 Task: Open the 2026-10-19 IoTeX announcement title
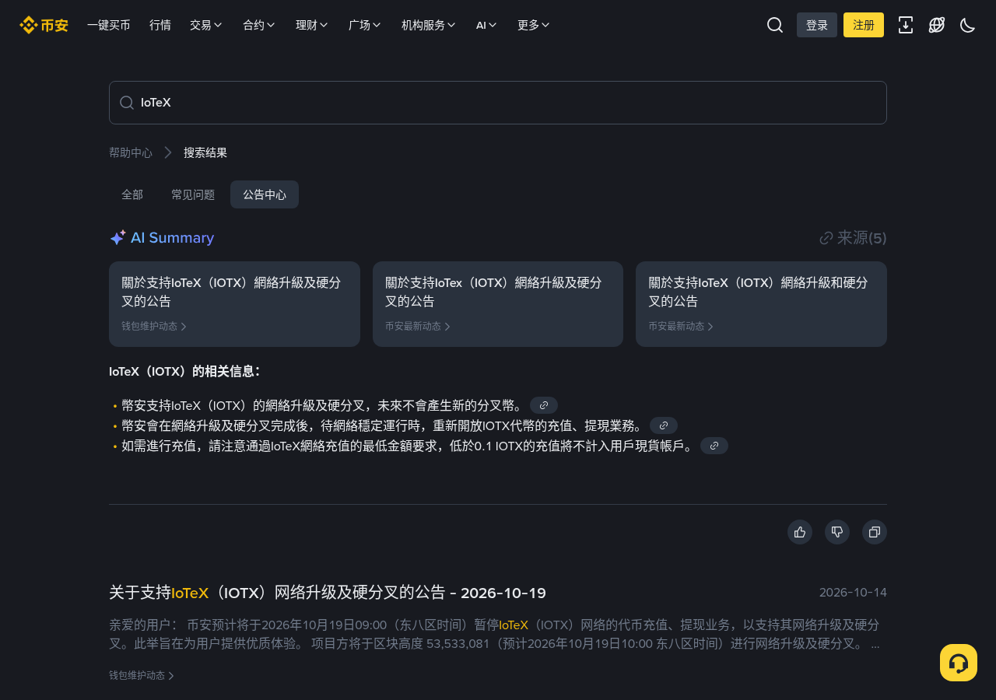click(328, 593)
